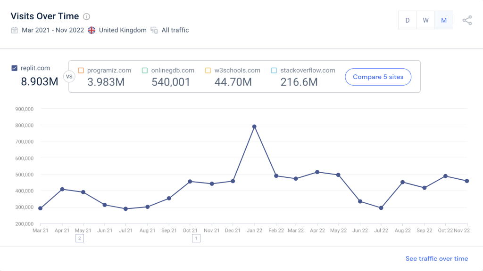
Task: Open annotation marker 2 under May 21
Action: [80, 239]
